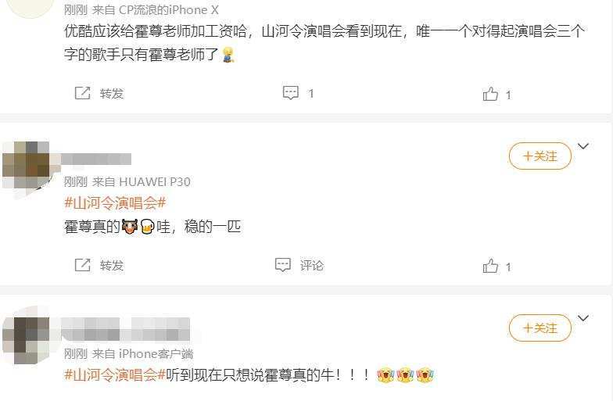This screenshot has height=401, width=613.
Task: Follow the iPhone客户端 post's author
Action: point(540,328)
